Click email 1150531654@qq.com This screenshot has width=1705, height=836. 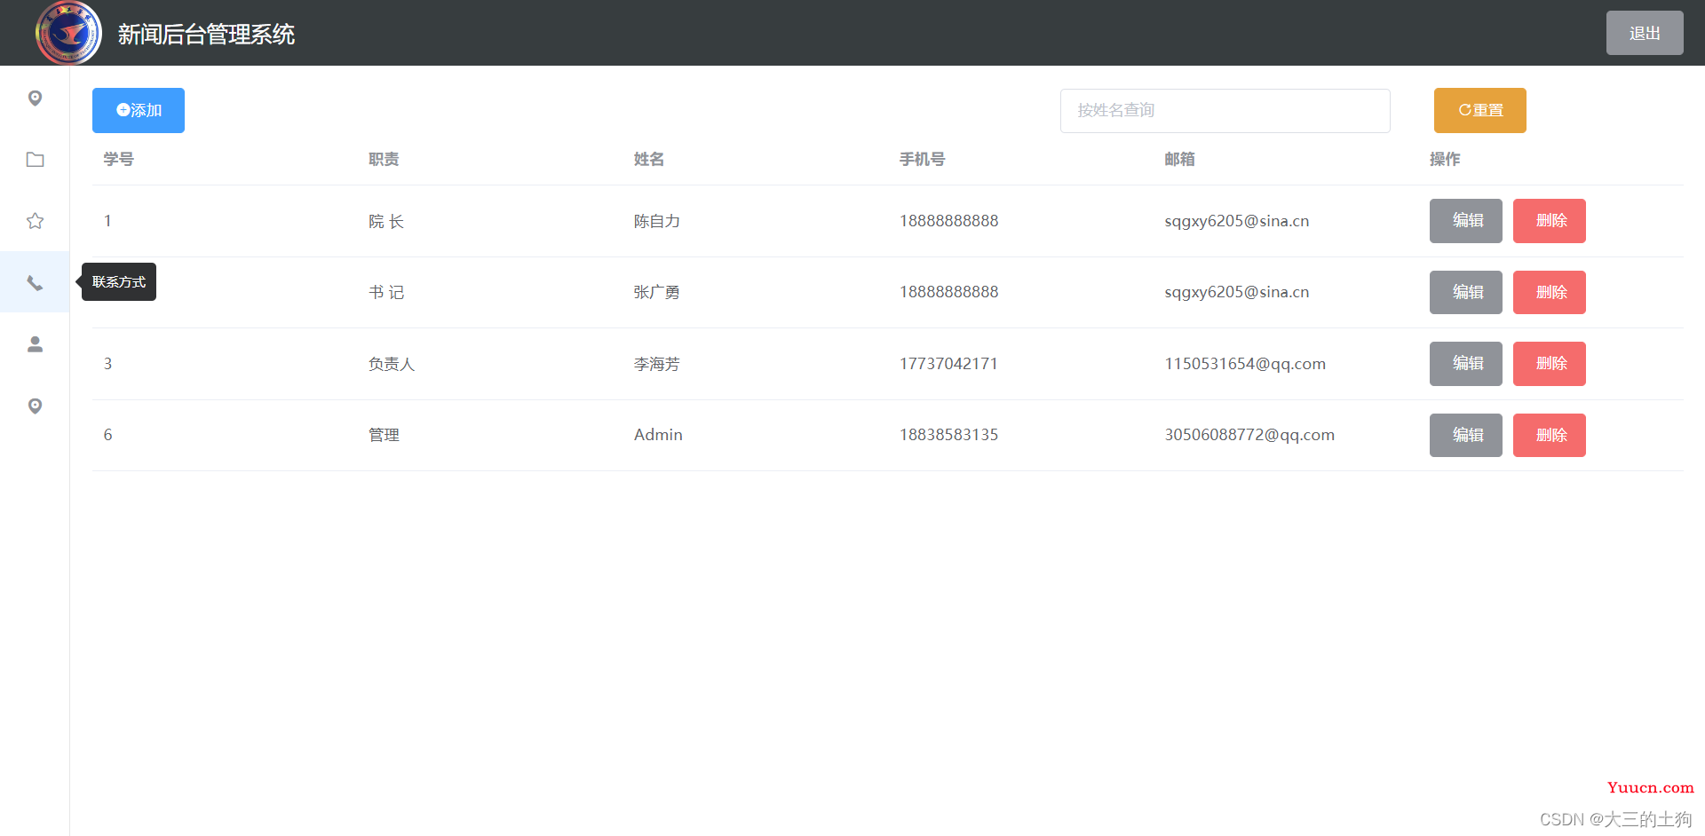(x=1245, y=364)
